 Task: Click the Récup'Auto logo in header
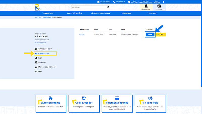[x=38, y=7]
